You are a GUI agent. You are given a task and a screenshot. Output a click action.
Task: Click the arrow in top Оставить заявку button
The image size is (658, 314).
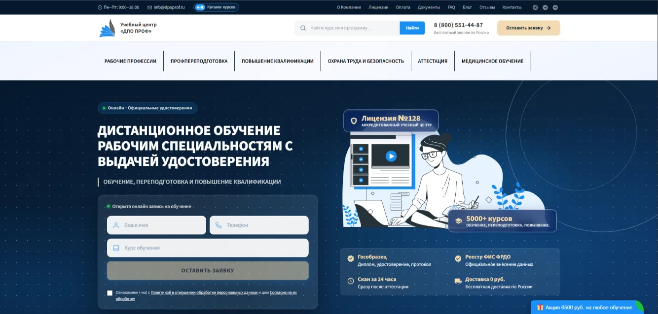[x=548, y=28]
